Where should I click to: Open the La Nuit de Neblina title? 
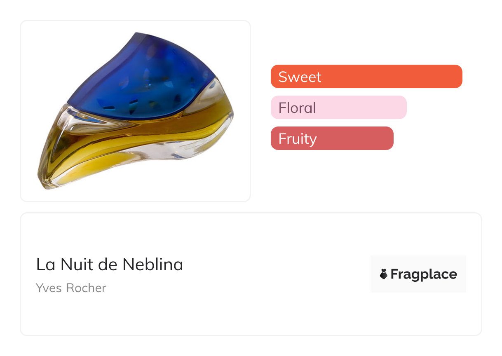[110, 265]
